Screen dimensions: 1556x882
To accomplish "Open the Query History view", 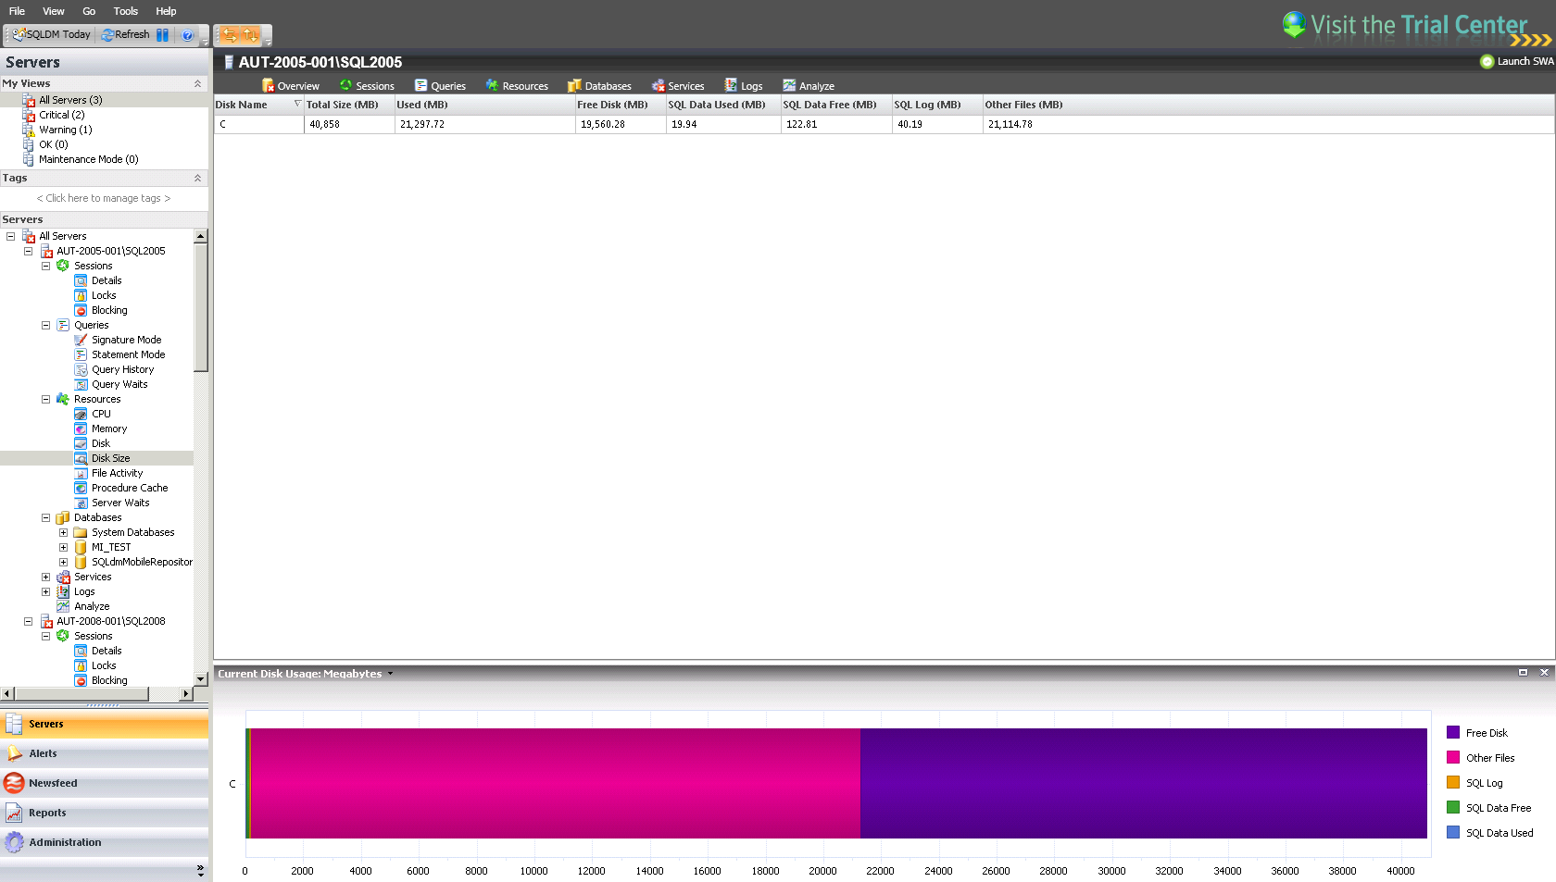I will point(122,369).
